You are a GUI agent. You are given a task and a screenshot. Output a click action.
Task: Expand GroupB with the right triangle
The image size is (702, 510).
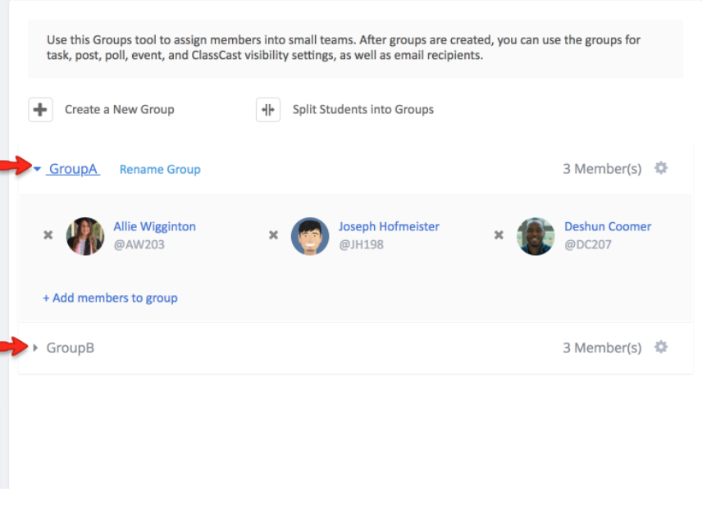[x=35, y=348]
